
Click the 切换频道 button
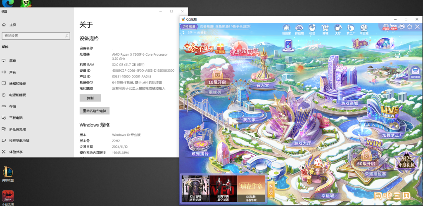pos(188,27)
